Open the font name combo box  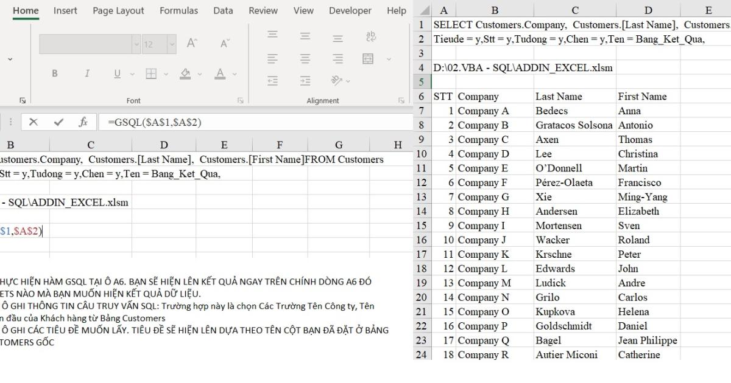90,44
